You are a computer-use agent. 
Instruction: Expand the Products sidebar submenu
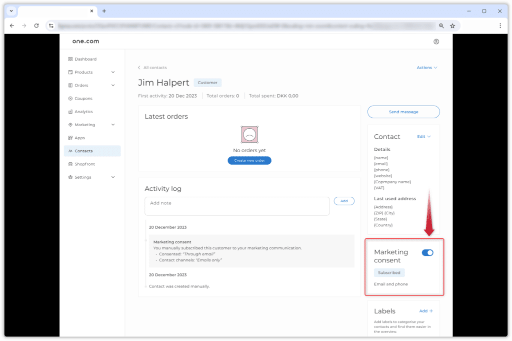pyautogui.click(x=113, y=72)
